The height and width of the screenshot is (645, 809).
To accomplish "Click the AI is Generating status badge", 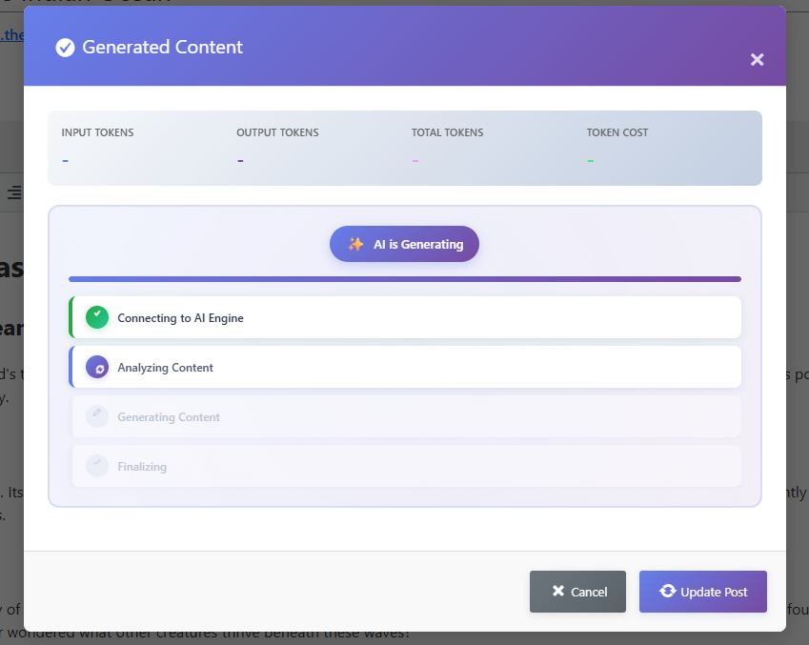I will [404, 244].
